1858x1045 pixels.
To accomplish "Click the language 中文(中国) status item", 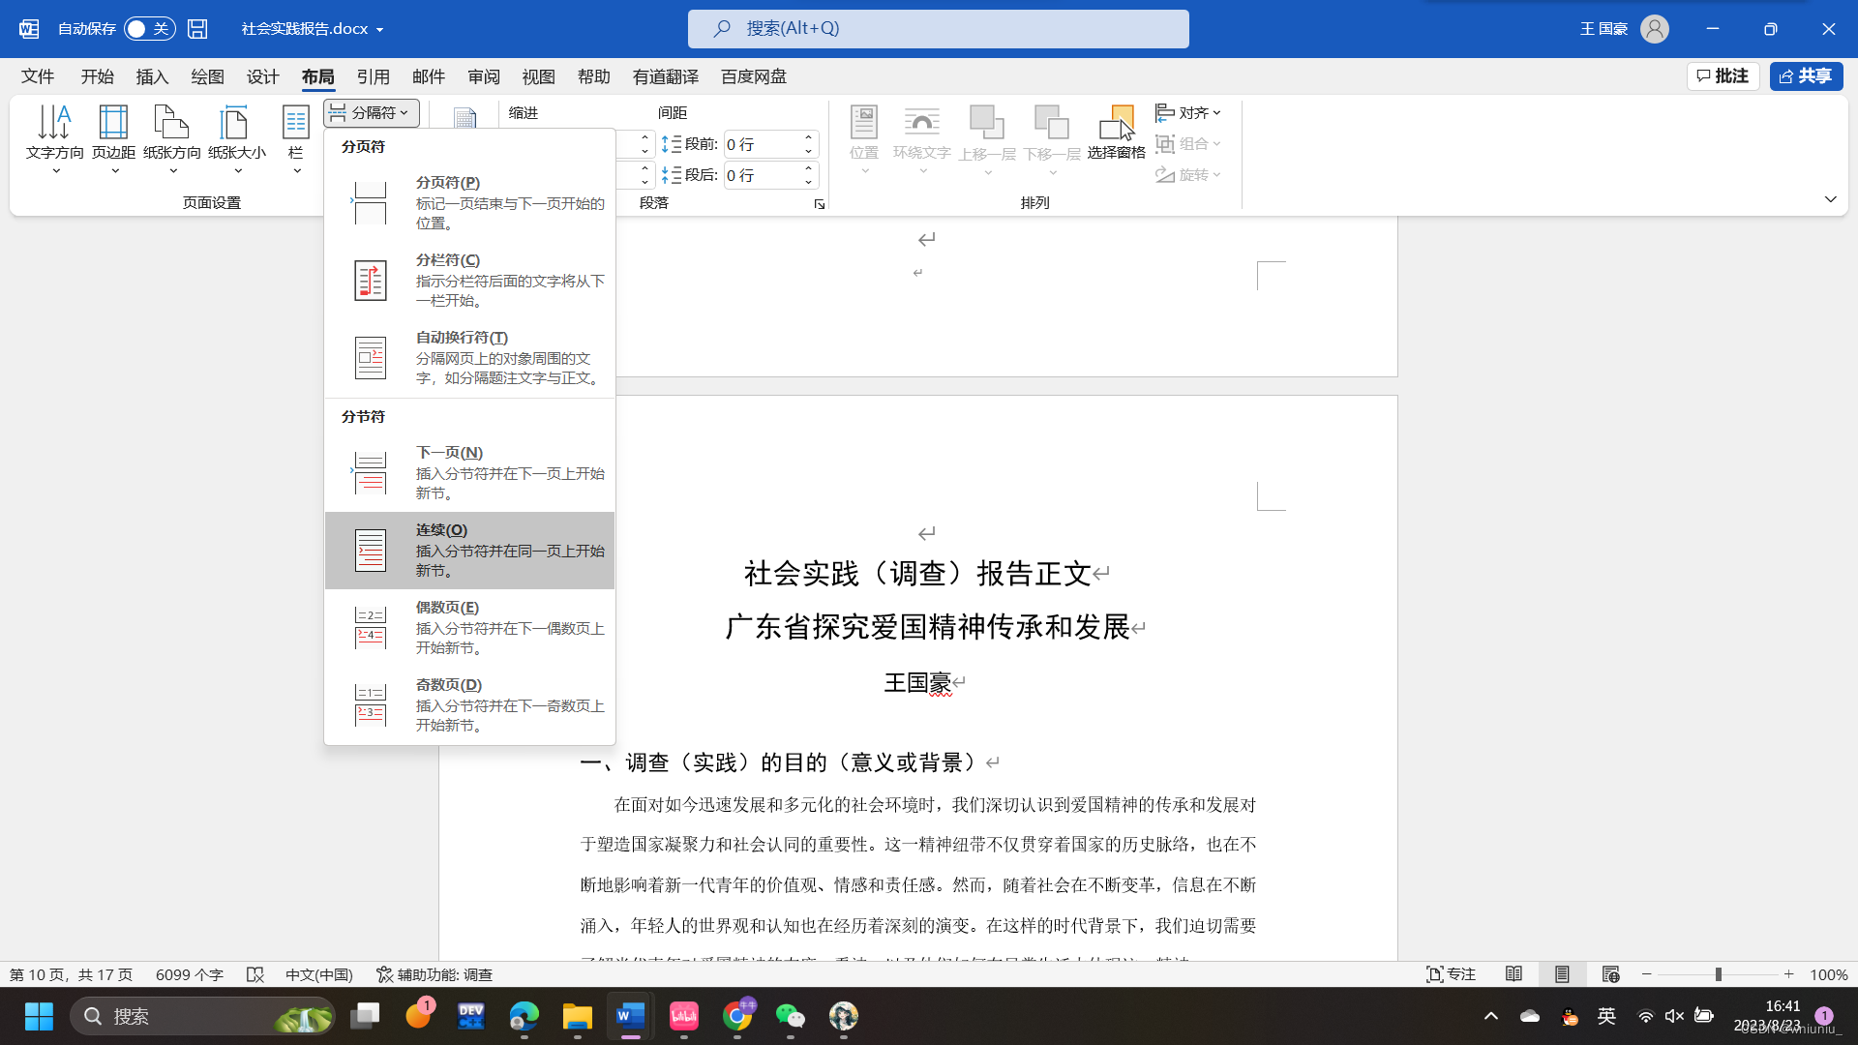I will [318, 974].
